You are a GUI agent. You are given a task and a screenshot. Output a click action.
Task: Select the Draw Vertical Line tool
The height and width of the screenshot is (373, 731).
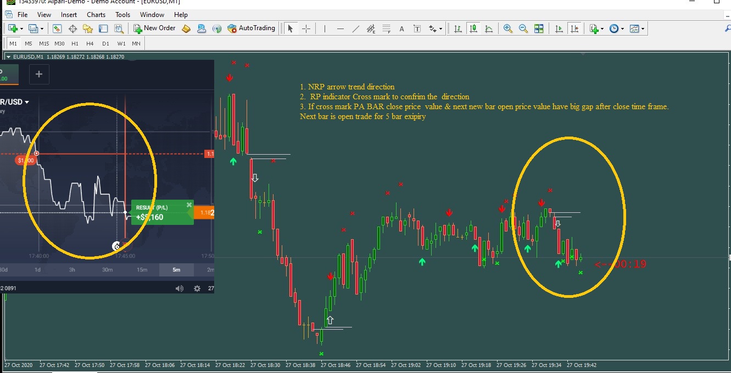(325, 29)
